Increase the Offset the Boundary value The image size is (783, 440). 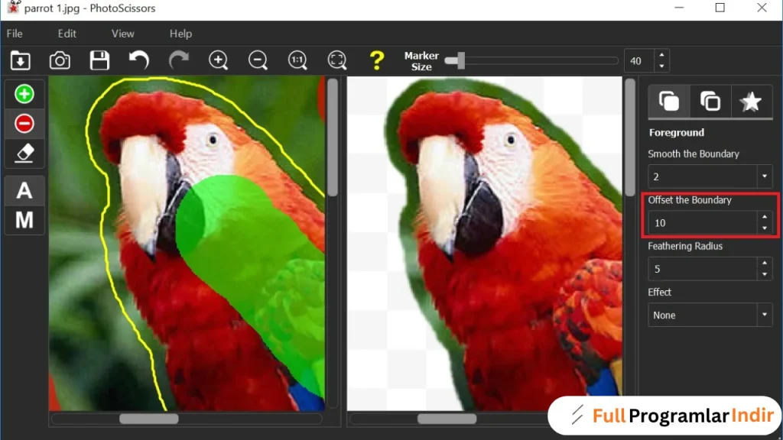(x=765, y=216)
